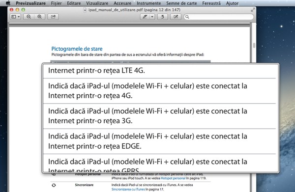295x192 pixels.
Task: Open the Vizualizare menu
Action: tap(97, 3)
